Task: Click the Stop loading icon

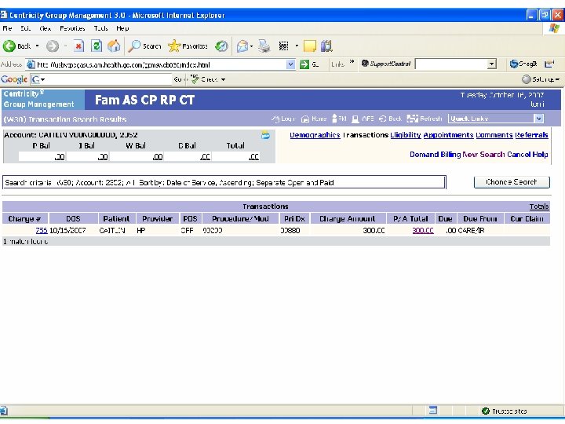Action: 78,46
